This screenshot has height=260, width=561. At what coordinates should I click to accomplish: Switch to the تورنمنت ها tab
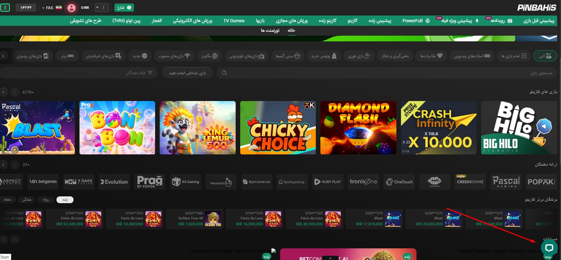click(x=270, y=30)
